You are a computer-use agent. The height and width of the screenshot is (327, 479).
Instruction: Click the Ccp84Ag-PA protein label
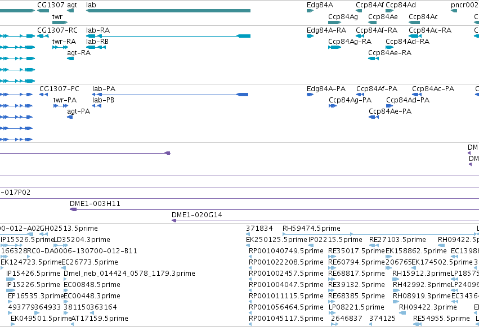[x=350, y=100]
